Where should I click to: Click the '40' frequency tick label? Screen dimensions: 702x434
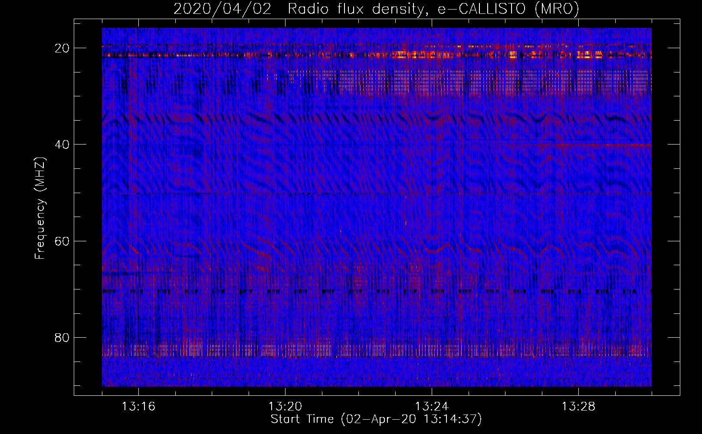62,144
